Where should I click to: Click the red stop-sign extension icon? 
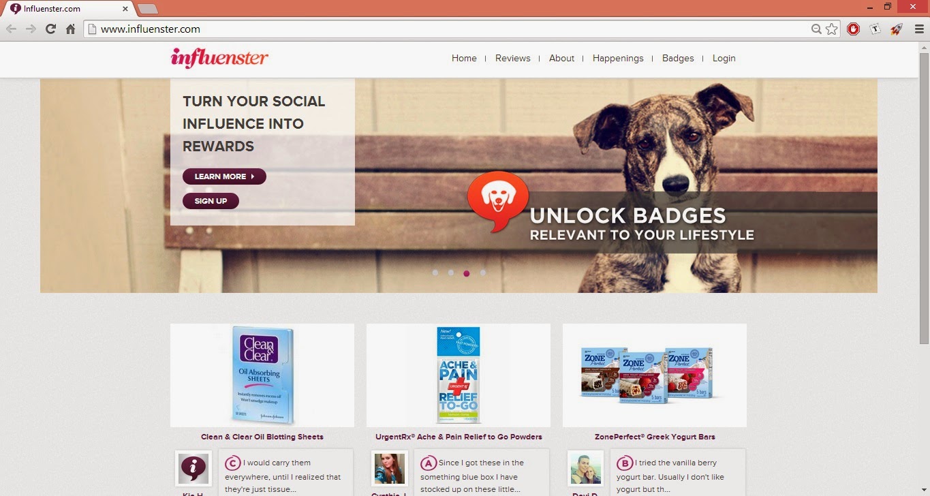coord(853,29)
